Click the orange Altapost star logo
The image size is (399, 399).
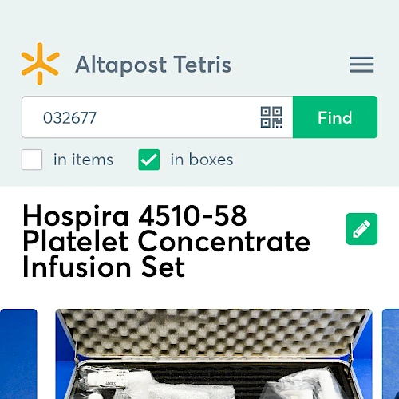point(40,64)
